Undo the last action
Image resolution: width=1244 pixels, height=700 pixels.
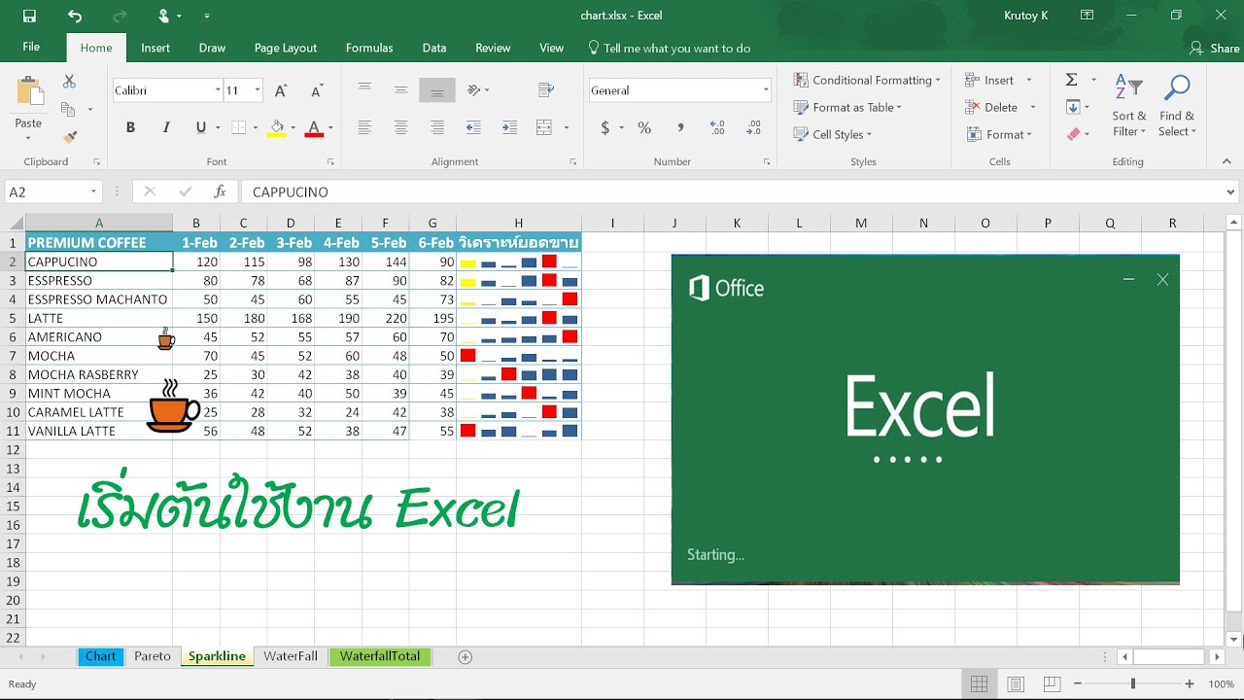[75, 16]
